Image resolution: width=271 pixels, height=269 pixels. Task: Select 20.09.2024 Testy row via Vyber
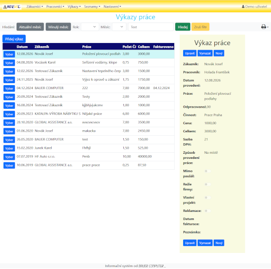tap(9, 97)
